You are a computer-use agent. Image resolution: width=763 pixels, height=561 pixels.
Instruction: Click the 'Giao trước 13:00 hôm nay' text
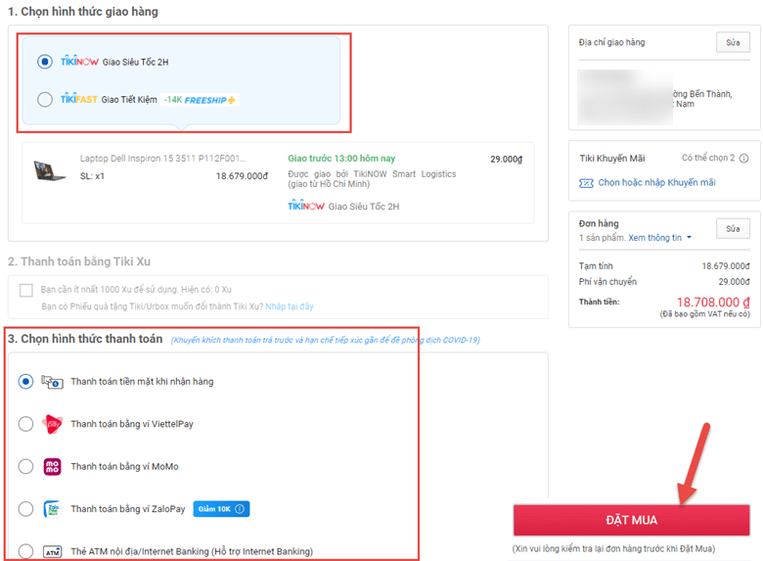(341, 159)
